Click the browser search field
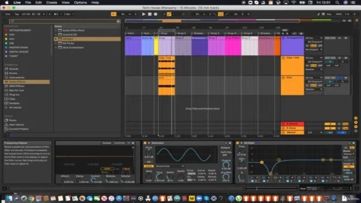Image resolution: width=361 pixels, height=203 pixels. click(x=65, y=21)
